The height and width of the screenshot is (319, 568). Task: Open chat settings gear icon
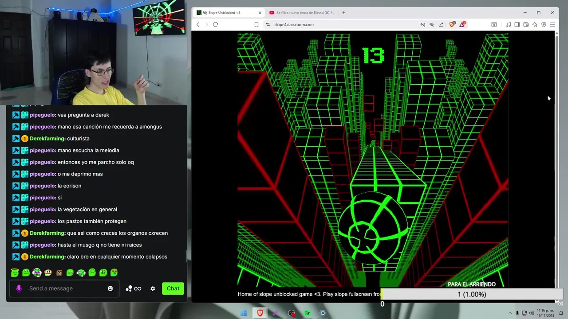(153, 288)
